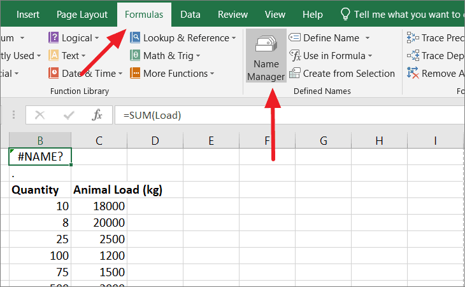Click in the formula bar showing =SUM(Load)
The height and width of the screenshot is (287, 465).
click(x=289, y=115)
